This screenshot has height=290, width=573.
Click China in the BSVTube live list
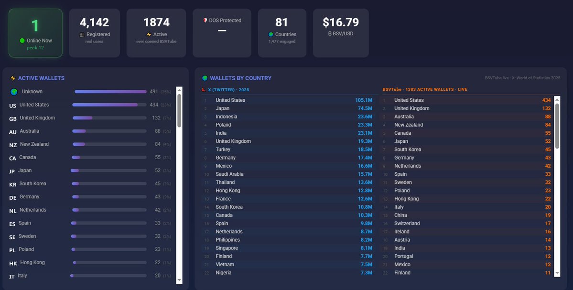click(x=400, y=215)
